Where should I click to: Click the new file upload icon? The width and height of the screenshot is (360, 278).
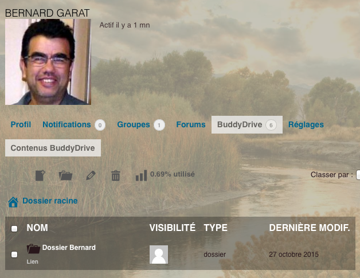click(40, 175)
